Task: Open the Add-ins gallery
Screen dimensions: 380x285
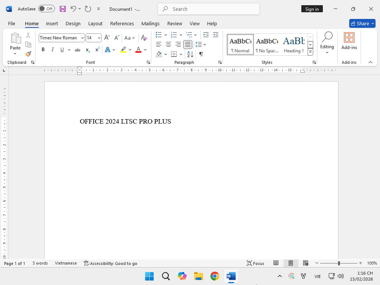Action: [x=349, y=41]
